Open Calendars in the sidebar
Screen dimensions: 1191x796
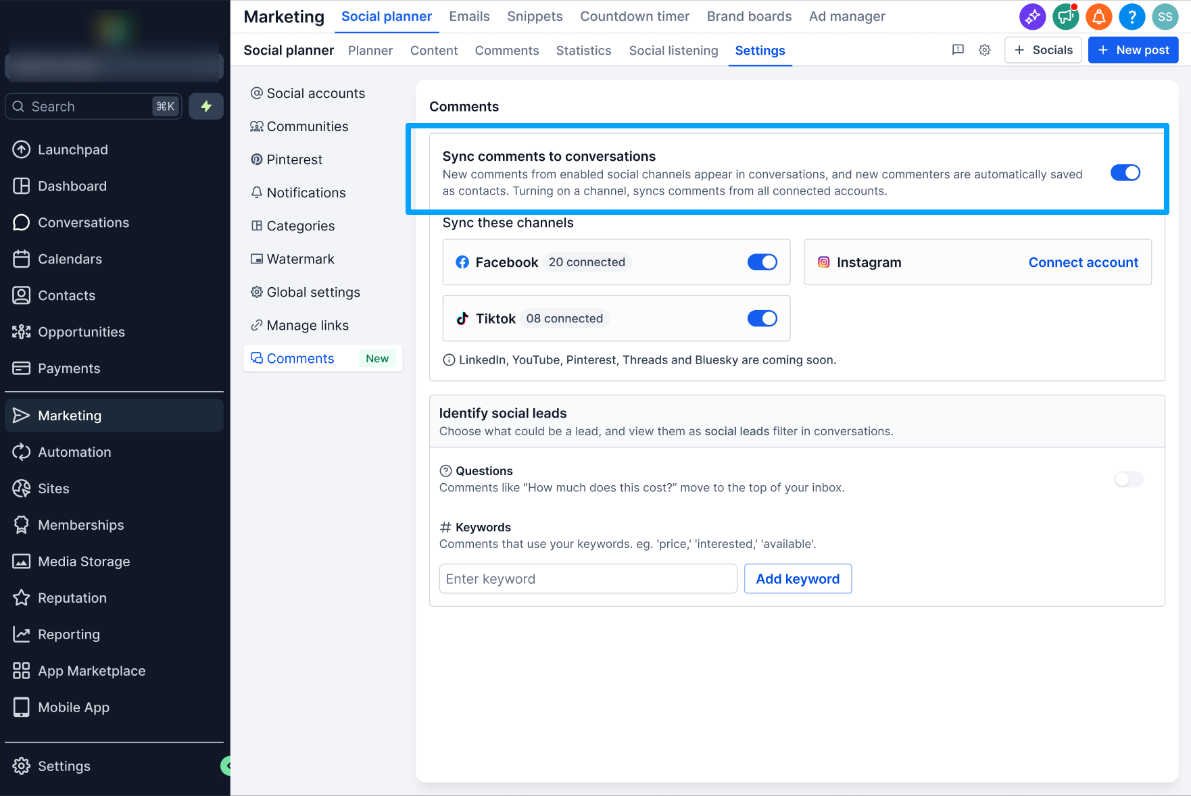pos(114,259)
